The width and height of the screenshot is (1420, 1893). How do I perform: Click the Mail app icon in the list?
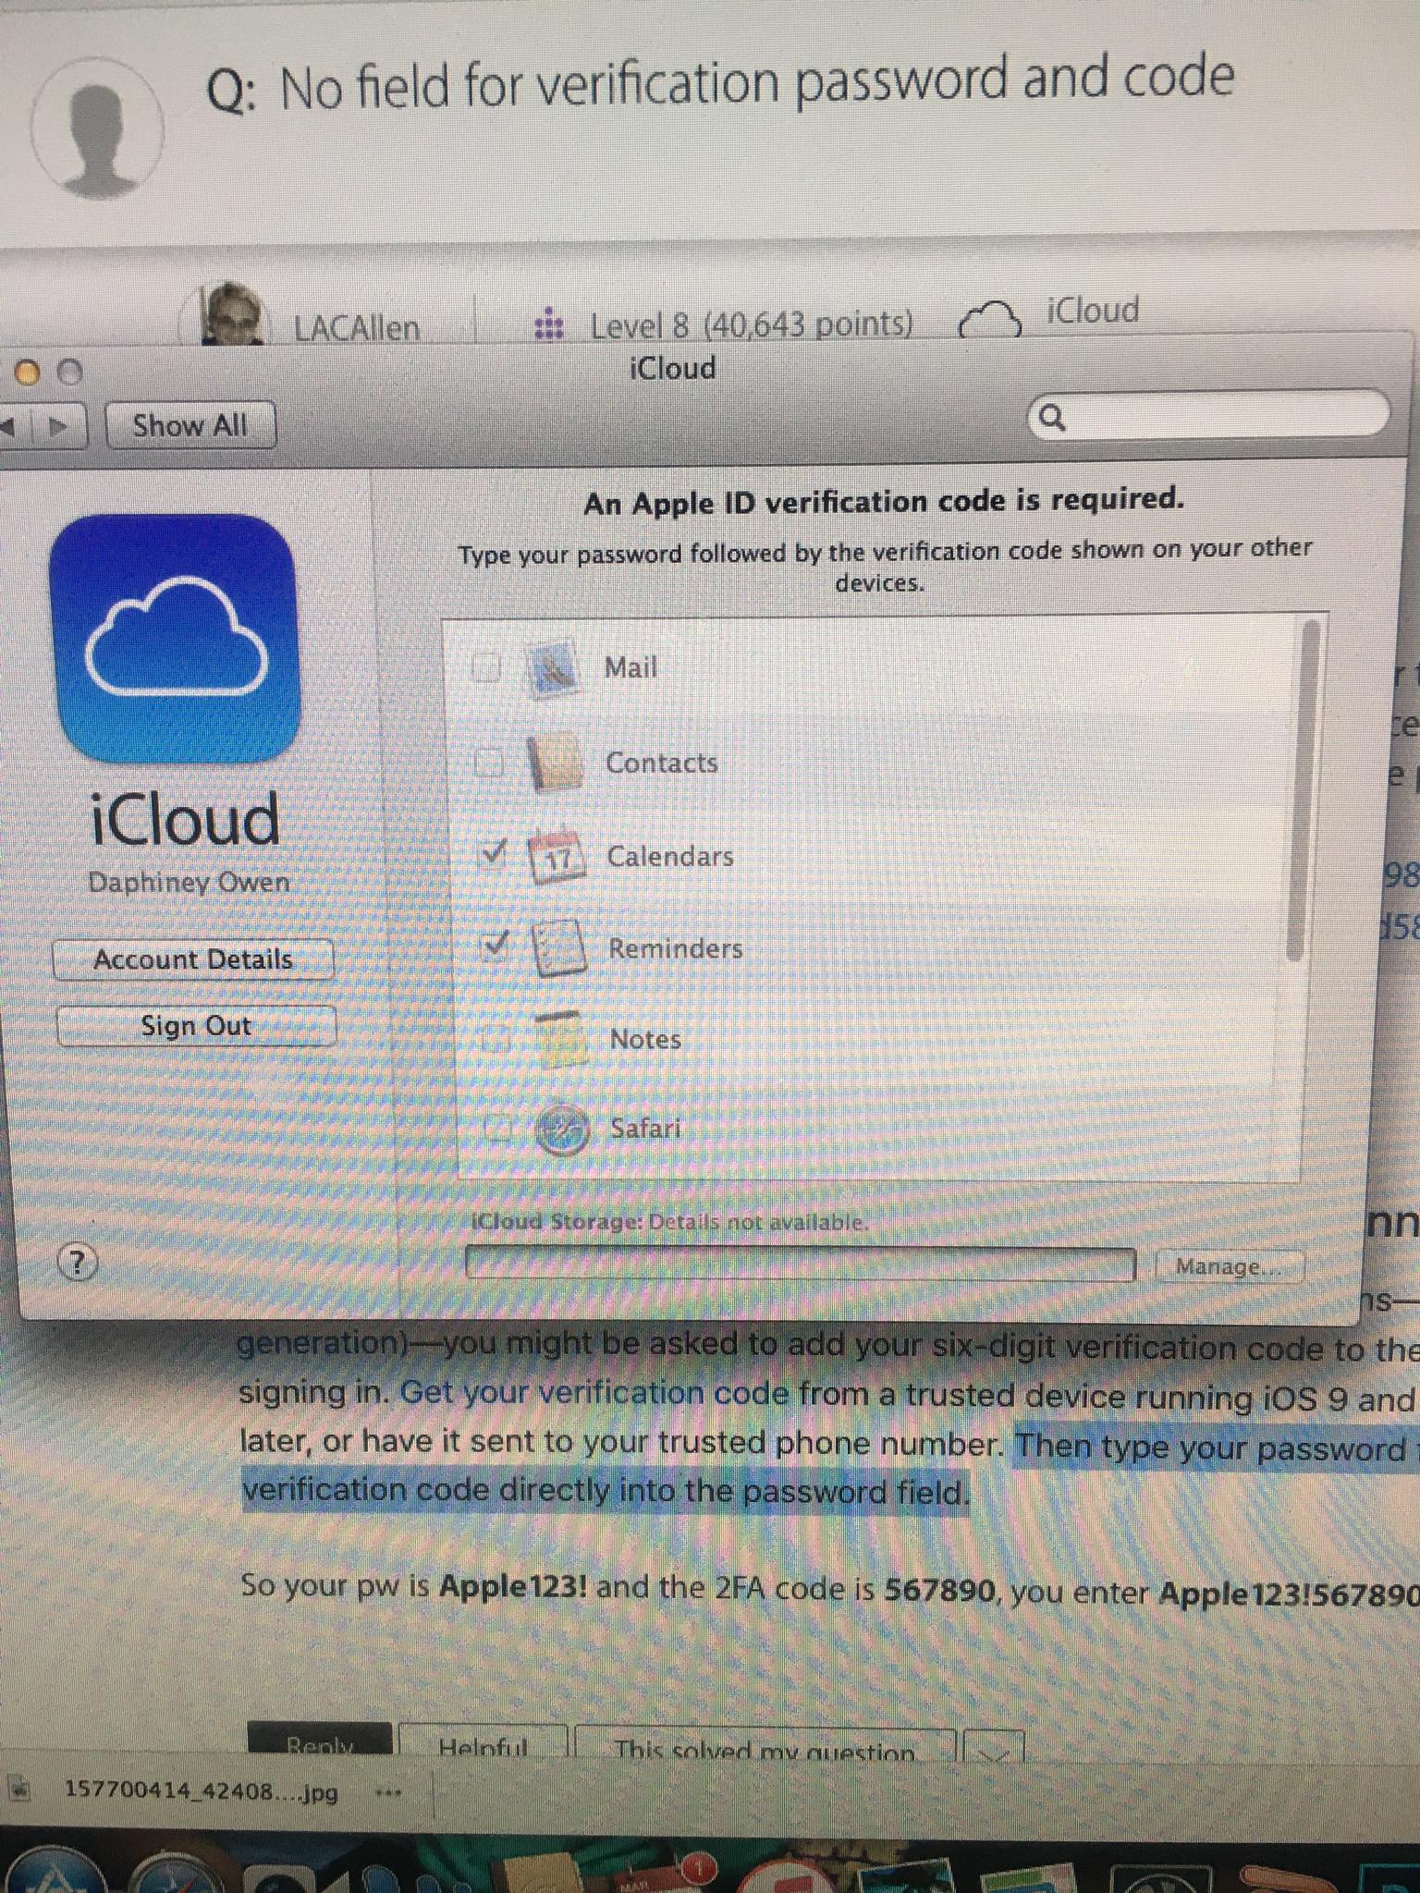554,666
